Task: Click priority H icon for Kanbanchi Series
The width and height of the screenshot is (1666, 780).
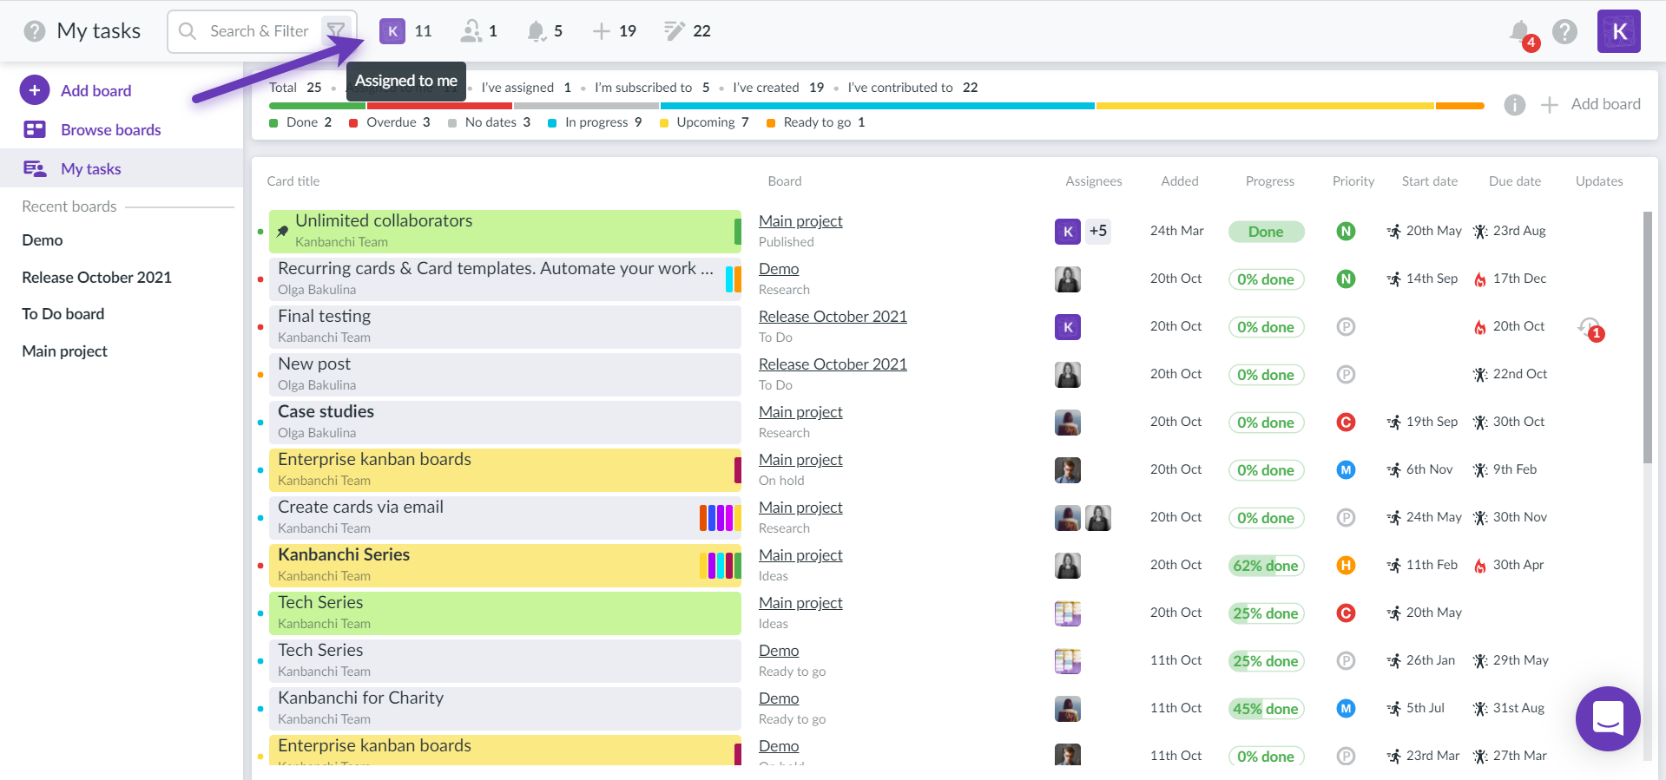Action: [1346, 565]
